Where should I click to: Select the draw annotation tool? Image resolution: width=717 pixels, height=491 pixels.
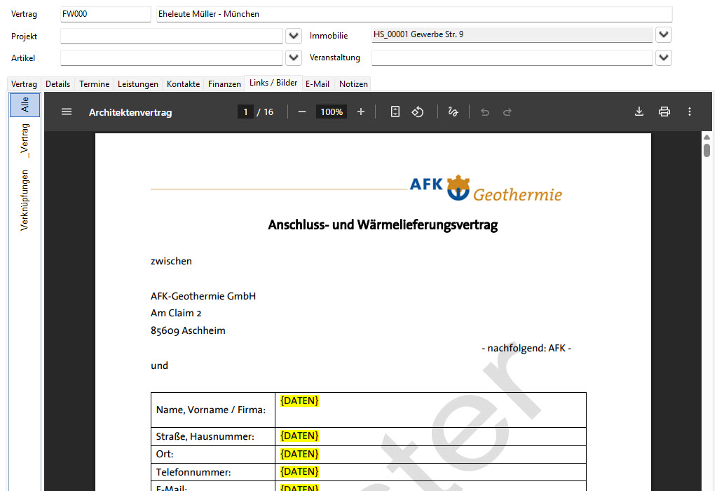453,112
